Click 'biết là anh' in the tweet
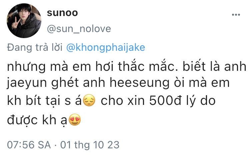This screenshot has height=155, width=250. (x=215, y=66)
